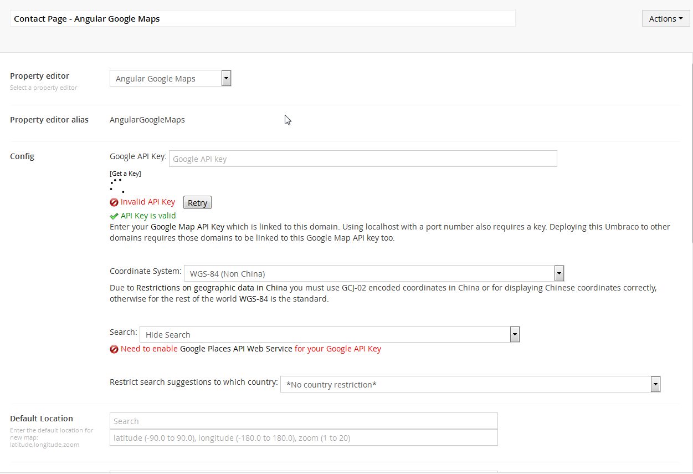Screen dimensions: 693x474
Task: Open the Property editor dropdown
Action: [170, 78]
